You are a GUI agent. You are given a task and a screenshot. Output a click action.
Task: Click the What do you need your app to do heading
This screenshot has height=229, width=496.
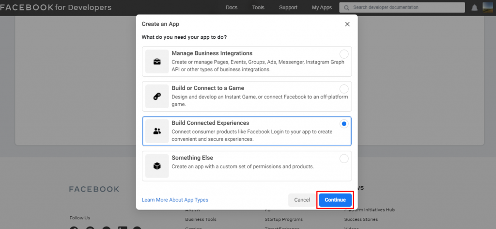coord(184,37)
